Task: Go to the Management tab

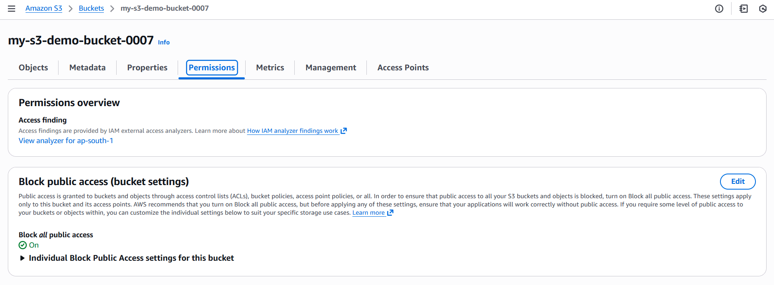Action: (331, 67)
